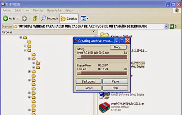
Task: Click avast-7.0.1451-julio-2012.exe name in dialog
Action: pos(93,53)
